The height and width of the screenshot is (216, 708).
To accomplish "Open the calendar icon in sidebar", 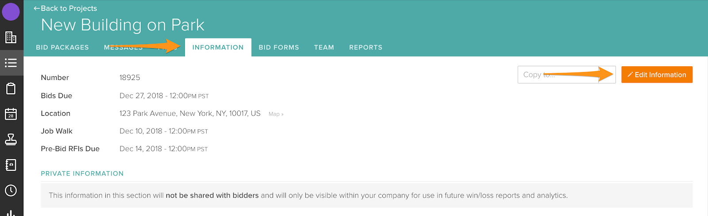I will [x=11, y=114].
